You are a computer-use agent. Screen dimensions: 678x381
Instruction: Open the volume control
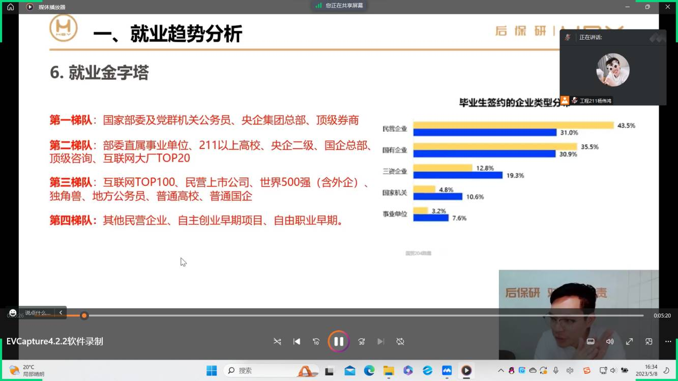[610, 341]
